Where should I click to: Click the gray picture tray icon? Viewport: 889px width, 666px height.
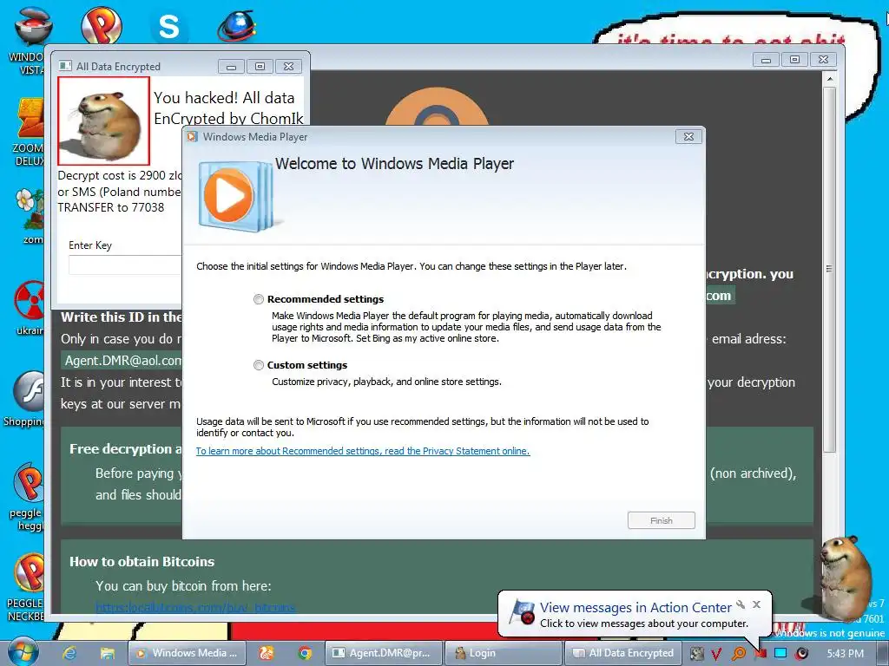click(697, 654)
